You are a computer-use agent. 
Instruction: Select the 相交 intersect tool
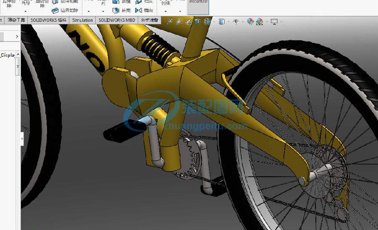pos(144,2)
